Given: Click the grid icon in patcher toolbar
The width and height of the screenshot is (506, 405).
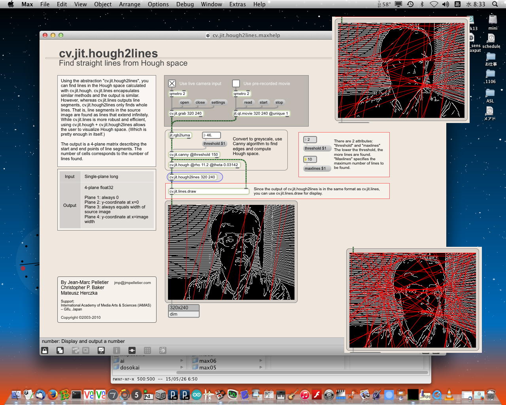Looking at the screenshot, I should coord(147,350).
